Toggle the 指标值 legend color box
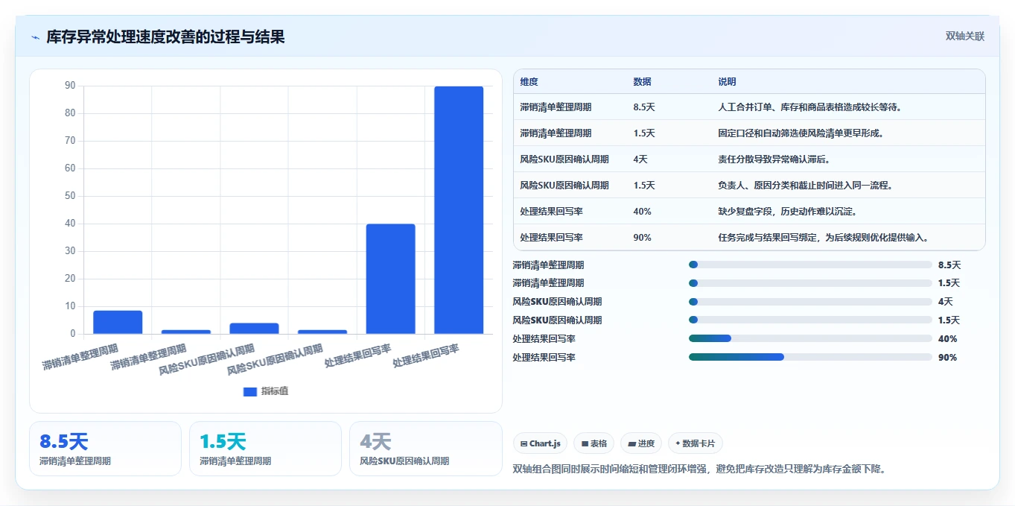 [250, 391]
